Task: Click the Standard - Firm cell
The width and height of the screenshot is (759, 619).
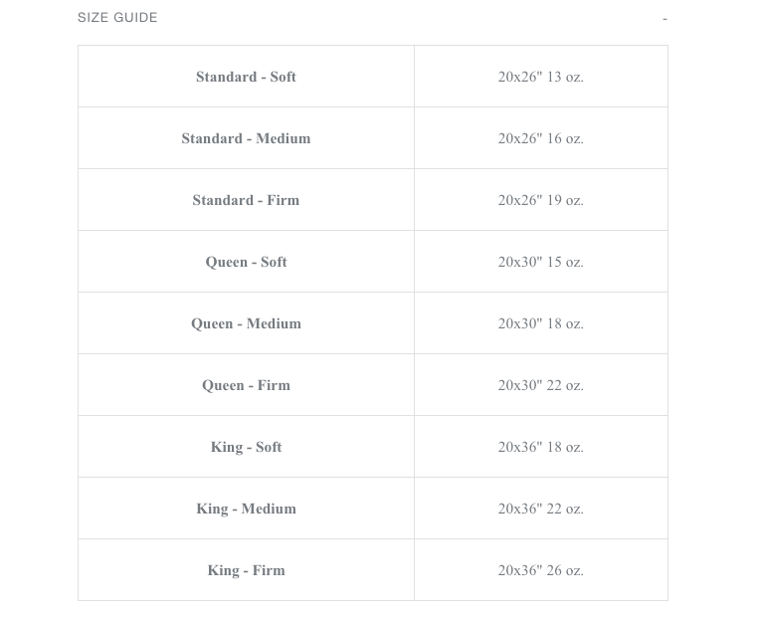Action: click(x=246, y=200)
